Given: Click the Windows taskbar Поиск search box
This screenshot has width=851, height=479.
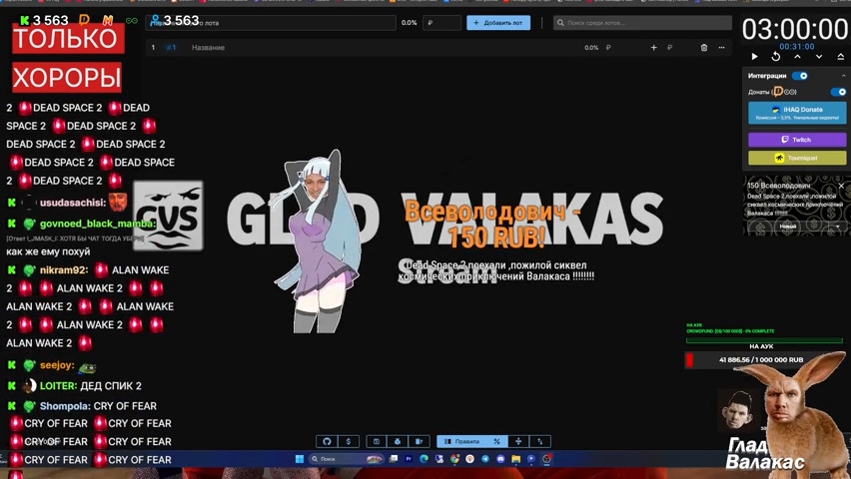Looking at the screenshot, I should click(x=346, y=459).
